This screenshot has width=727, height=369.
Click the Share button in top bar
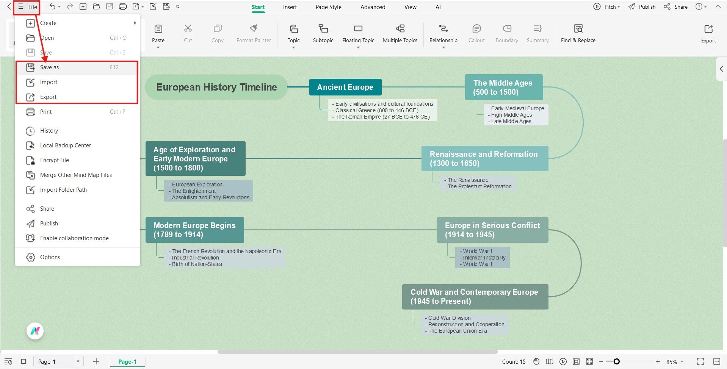tap(675, 6)
